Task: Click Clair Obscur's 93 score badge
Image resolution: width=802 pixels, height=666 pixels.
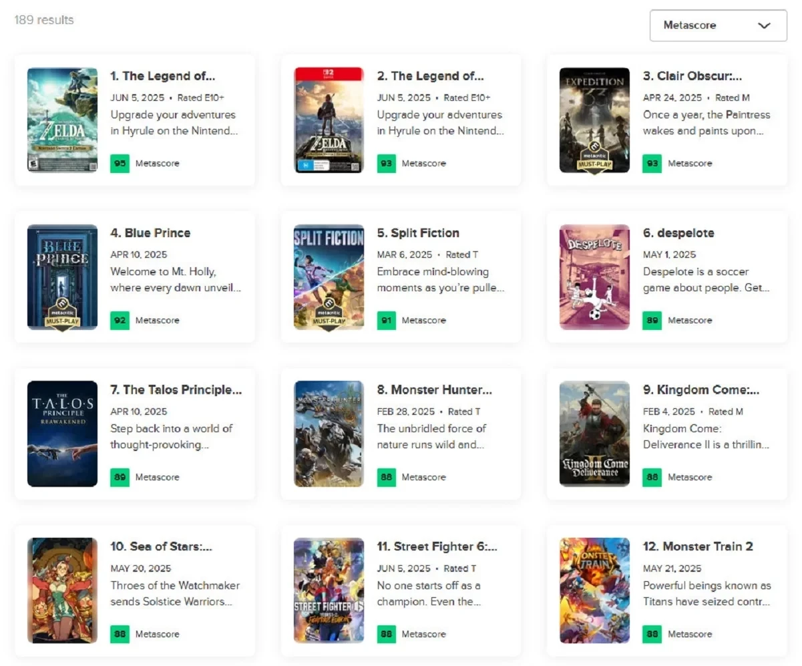Action: (652, 163)
